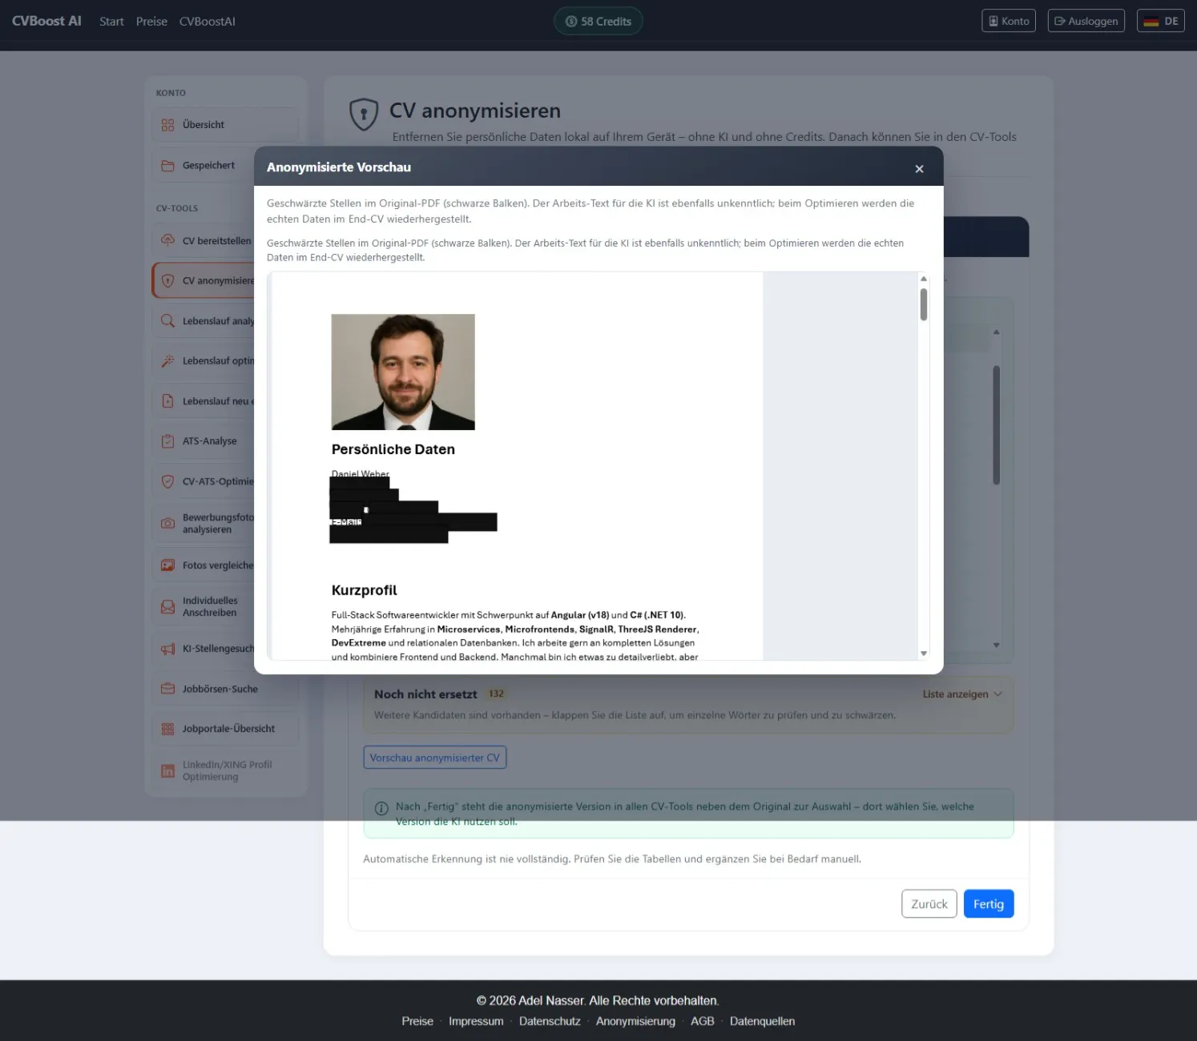
Task: Open footer Impressum link
Action: (476, 1021)
